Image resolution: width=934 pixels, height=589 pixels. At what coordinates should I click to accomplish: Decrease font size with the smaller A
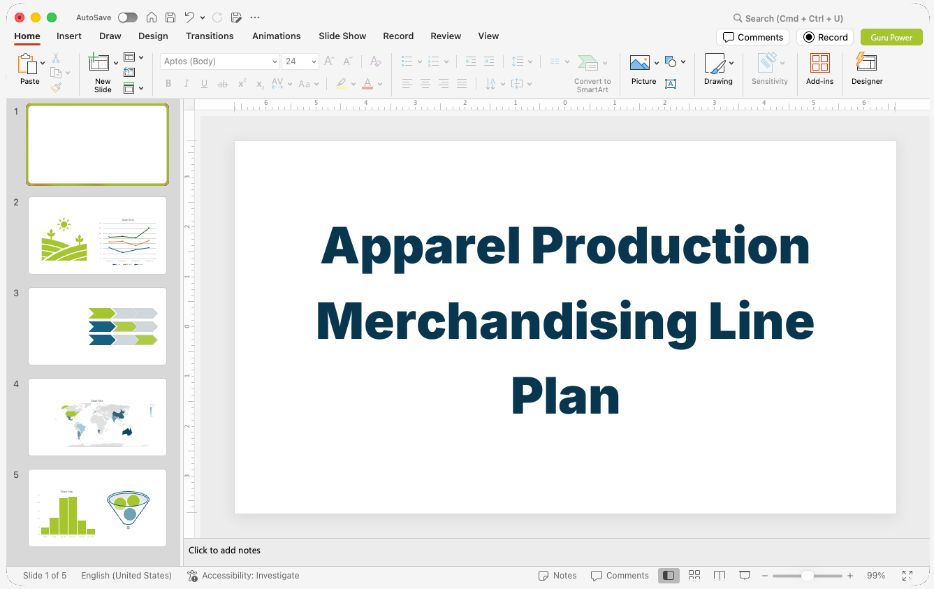pyautogui.click(x=349, y=61)
